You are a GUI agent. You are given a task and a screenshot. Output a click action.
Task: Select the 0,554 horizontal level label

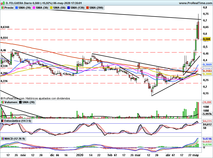point(4,38)
